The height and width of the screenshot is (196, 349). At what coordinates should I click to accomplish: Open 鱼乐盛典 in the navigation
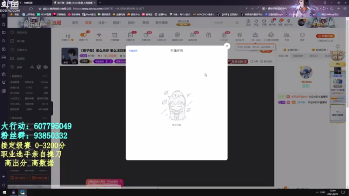tap(161, 23)
